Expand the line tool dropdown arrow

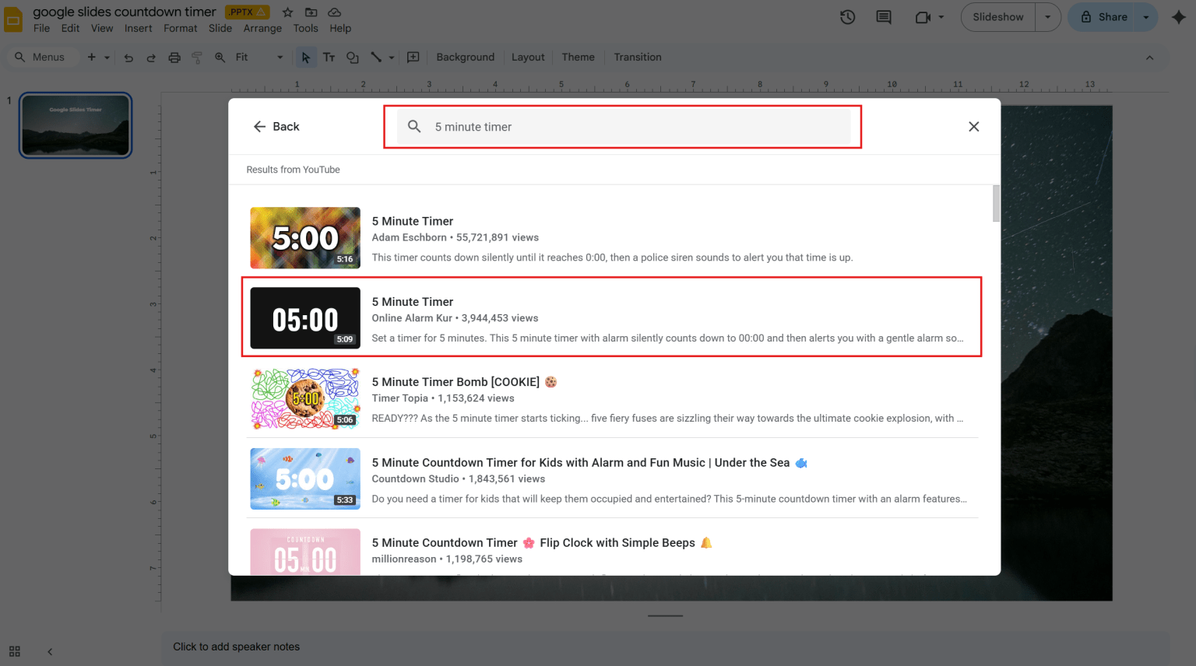pyautogui.click(x=393, y=57)
